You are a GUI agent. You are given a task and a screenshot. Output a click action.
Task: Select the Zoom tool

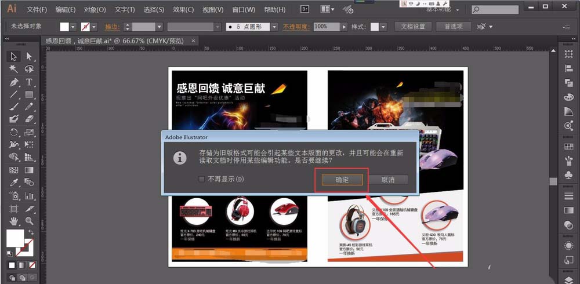pyautogui.click(x=28, y=221)
